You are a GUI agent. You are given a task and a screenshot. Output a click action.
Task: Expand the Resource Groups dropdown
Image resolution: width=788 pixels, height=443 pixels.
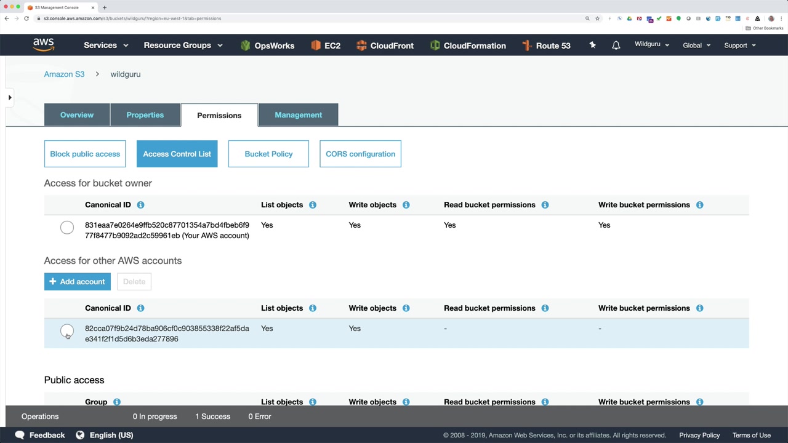(183, 46)
